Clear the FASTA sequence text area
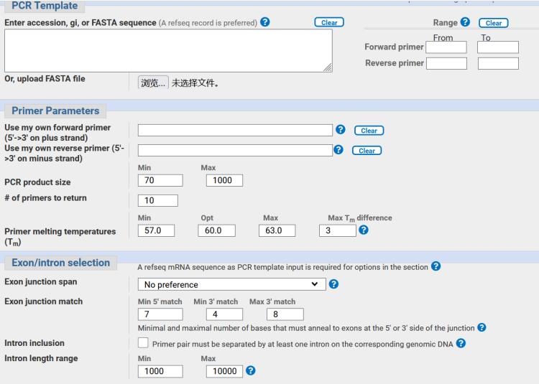 329,23
